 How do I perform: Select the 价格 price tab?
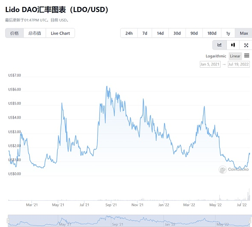(15, 33)
